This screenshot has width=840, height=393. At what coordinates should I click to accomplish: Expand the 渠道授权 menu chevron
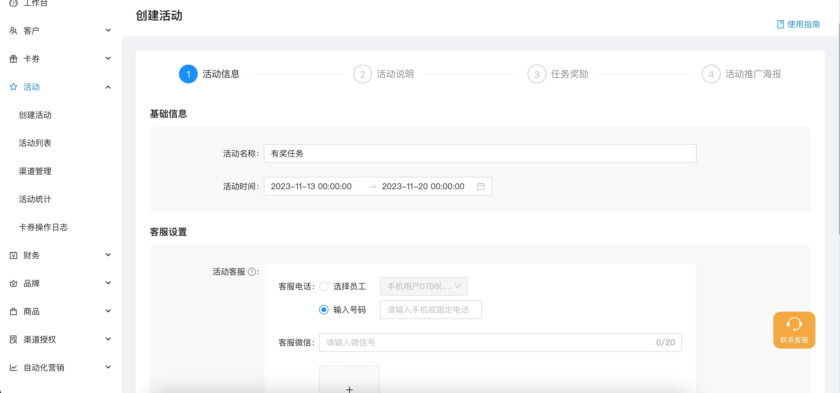coord(108,339)
